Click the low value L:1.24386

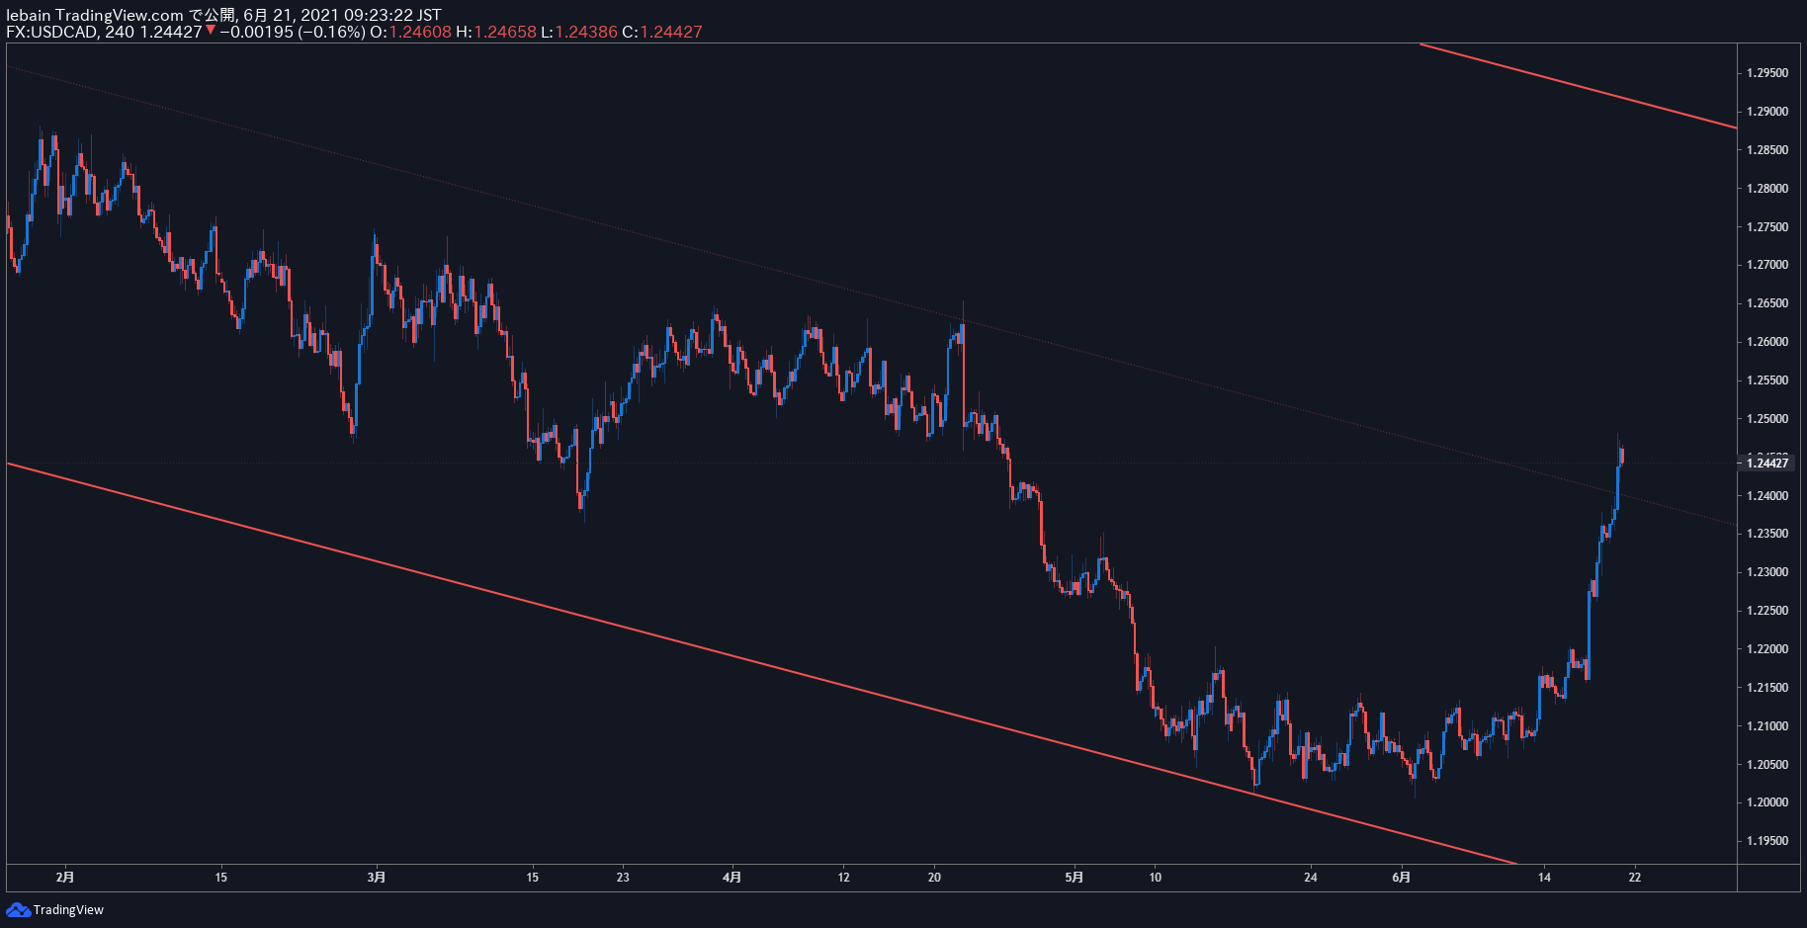578,32
